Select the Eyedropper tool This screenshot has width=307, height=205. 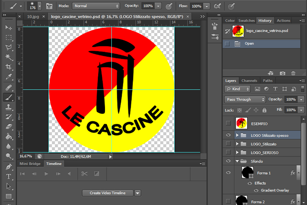coord(8,77)
